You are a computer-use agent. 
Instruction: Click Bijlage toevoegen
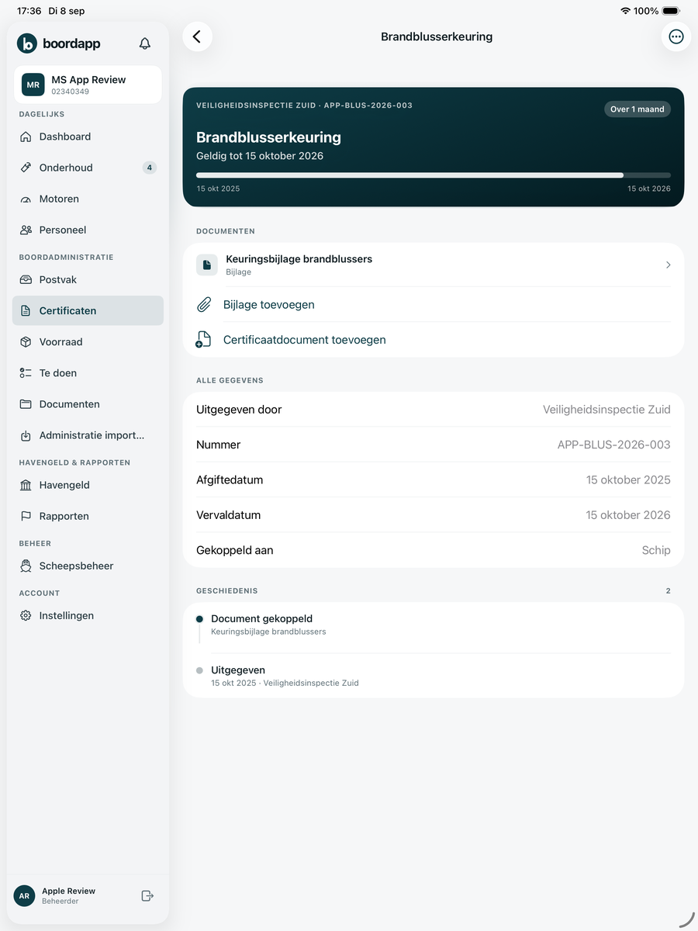[434, 305]
